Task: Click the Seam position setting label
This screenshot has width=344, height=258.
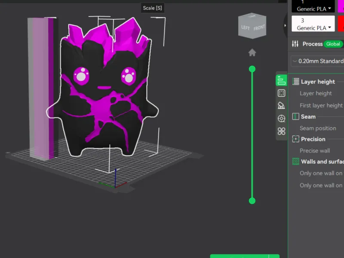Action: coord(318,128)
